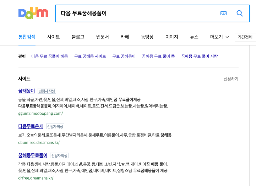Open the ggum2.modoopang.com URL
Viewport: 256px width, 186px height.
tap(40, 113)
